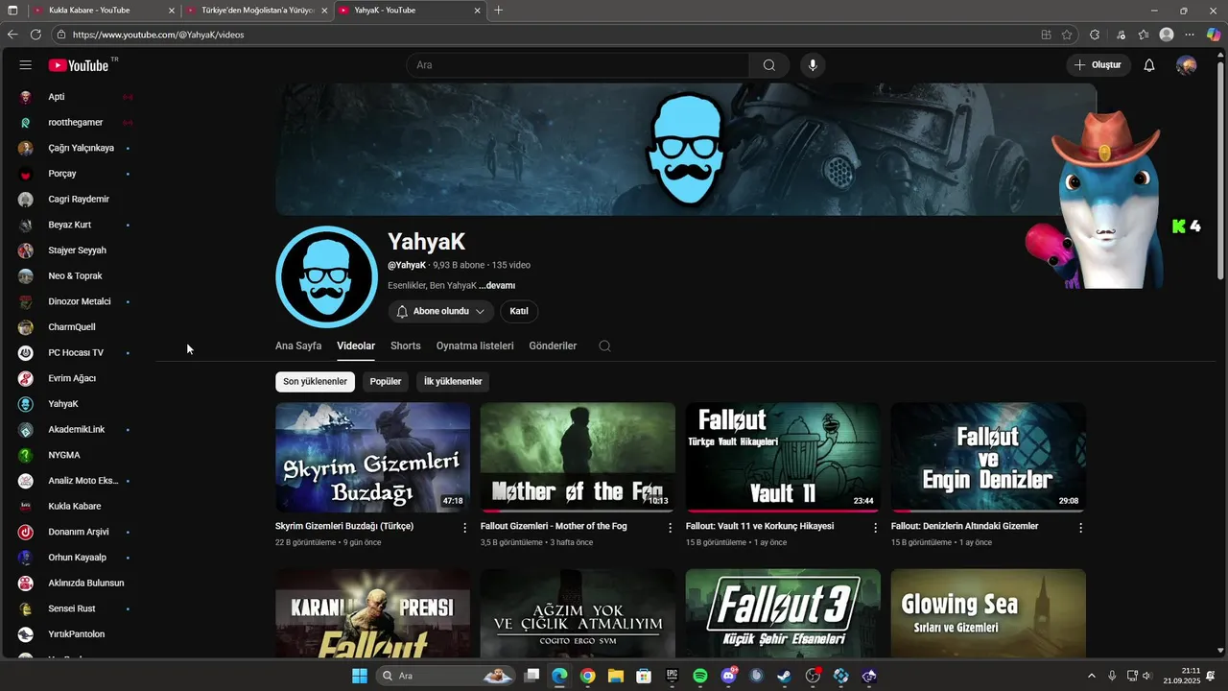
Task: Open the browser tab actions menu icon
Action: point(12,11)
